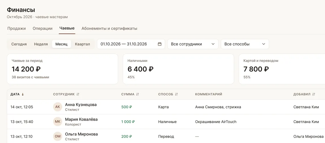Screen dimensions: 325x143
Task: Select the Сегодня period filter
Action: coord(19,44)
